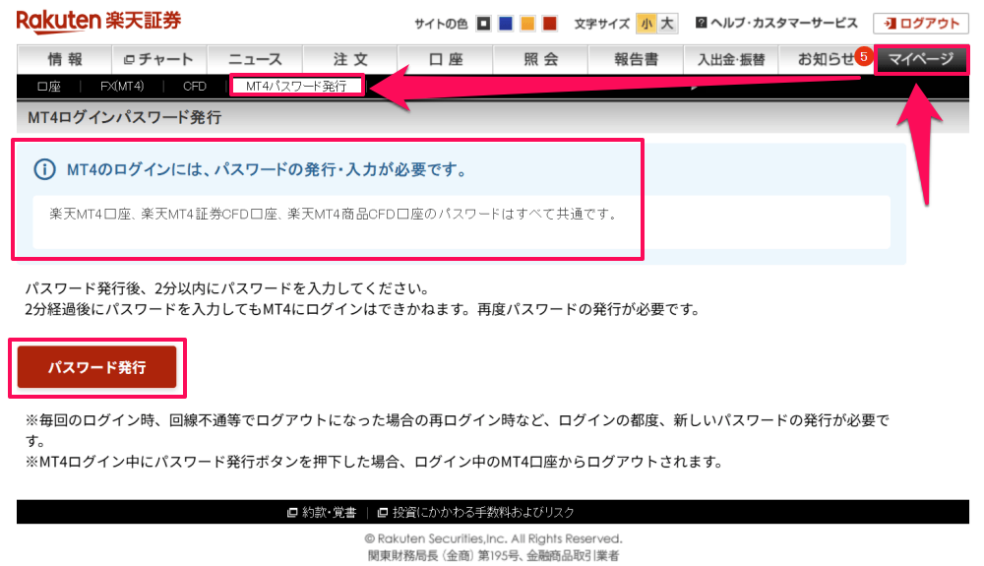
Task: Open the 照会 menu
Action: [x=541, y=60]
